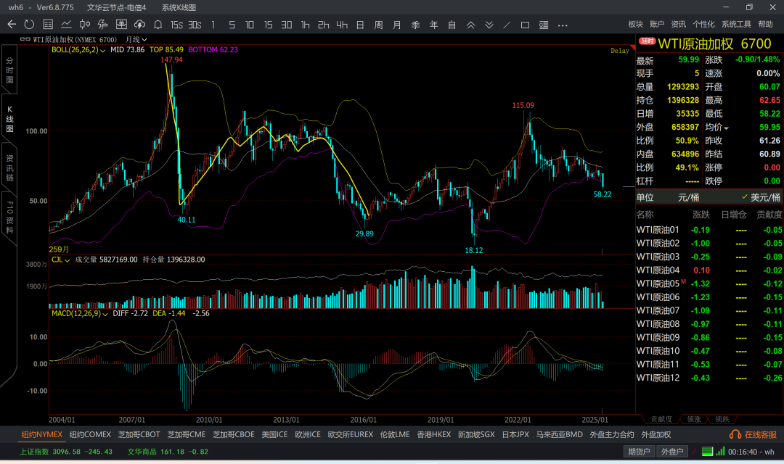
Task: Click the 期货户 account button
Action: pyautogui.click(x=639, y=452)
